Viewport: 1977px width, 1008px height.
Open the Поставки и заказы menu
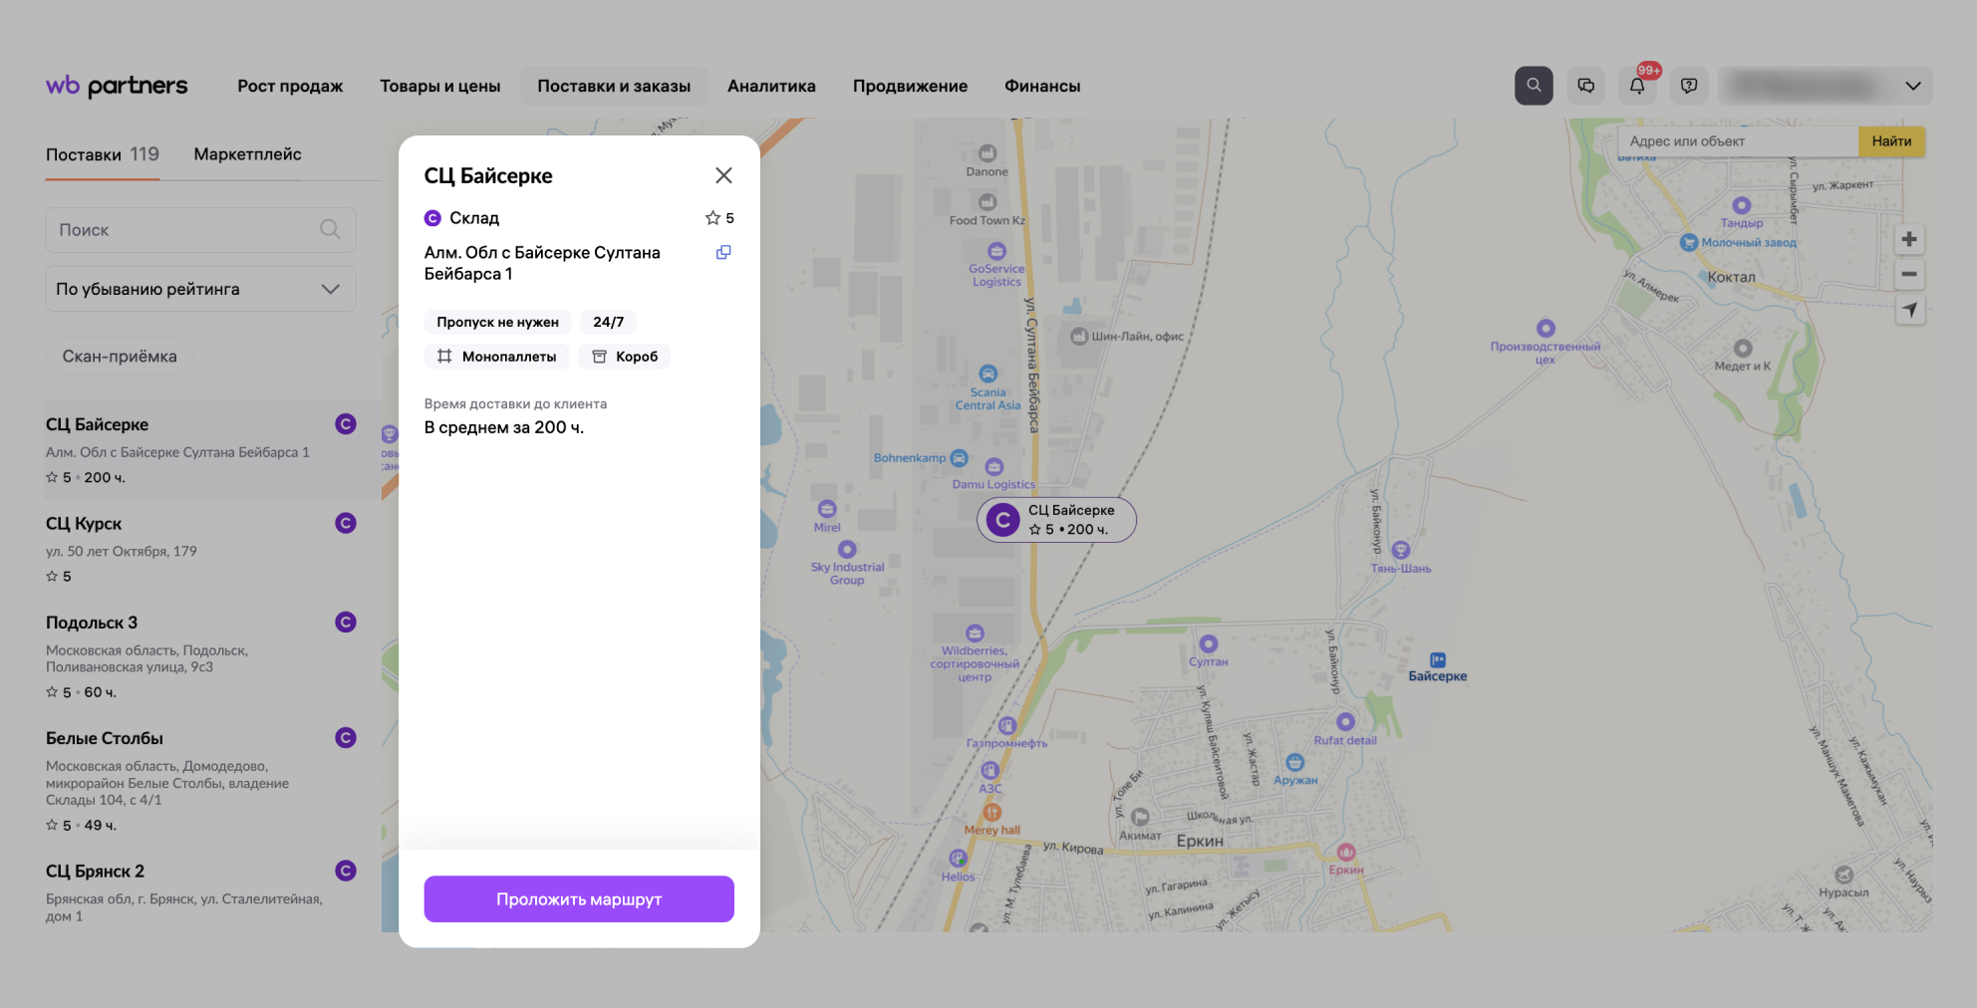coord(614,86)
